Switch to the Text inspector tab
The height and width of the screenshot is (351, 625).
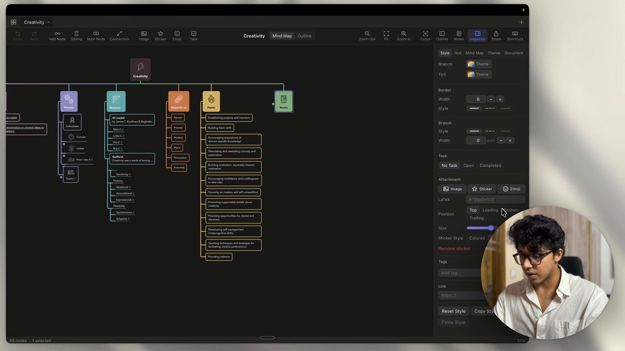click(x=457, y=53)
